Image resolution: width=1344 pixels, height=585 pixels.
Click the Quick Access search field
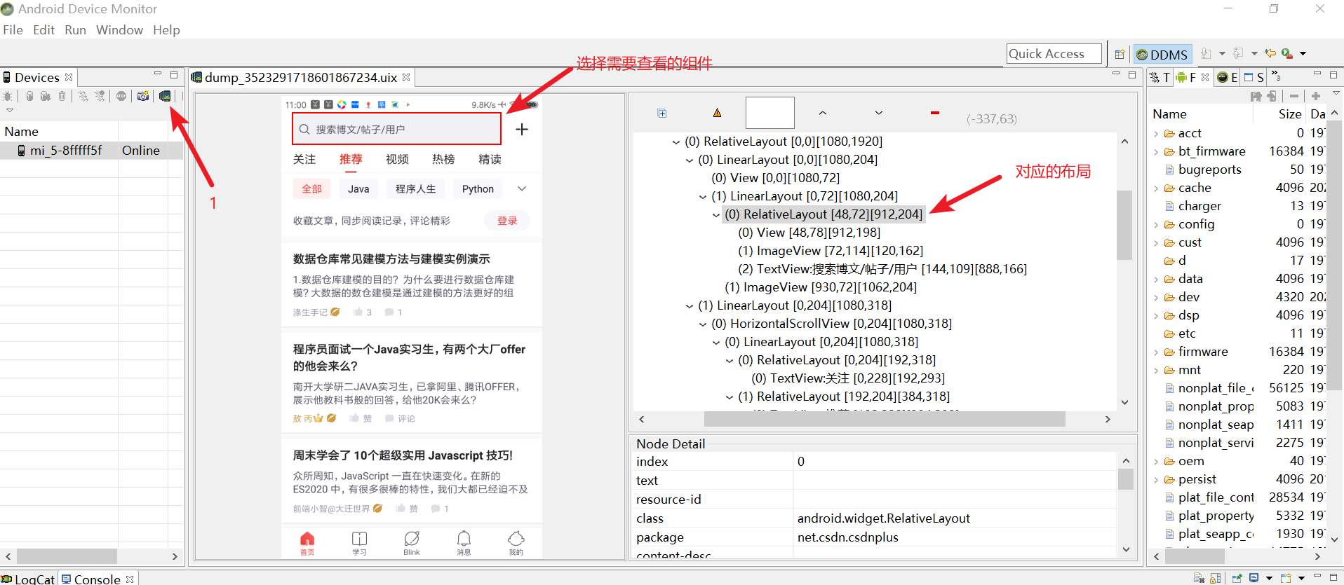pos(1054,54)
